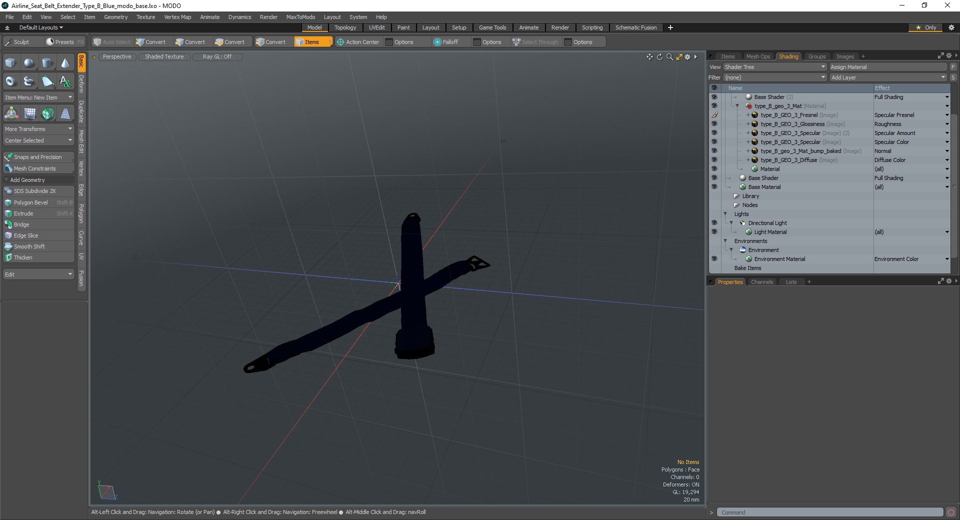Screen dimensions: 960x520
Task: Open the Geometry menu
Action: click(115, 17)
